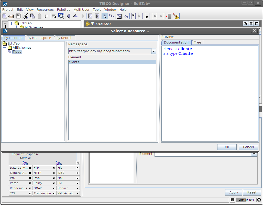Confirm selection with the OK button
This screenshot has width=263, height=205.
227,147
